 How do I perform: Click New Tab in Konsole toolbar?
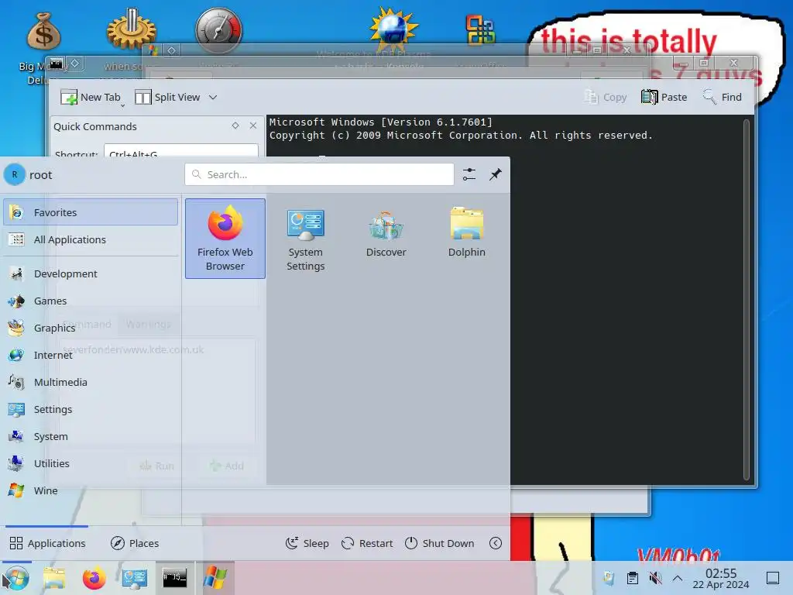(91, 97)
